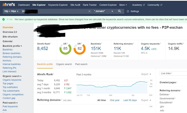Click info icon next to Backlinks metric
Viewport: 187px width, 113px height.
coord(101,43)
